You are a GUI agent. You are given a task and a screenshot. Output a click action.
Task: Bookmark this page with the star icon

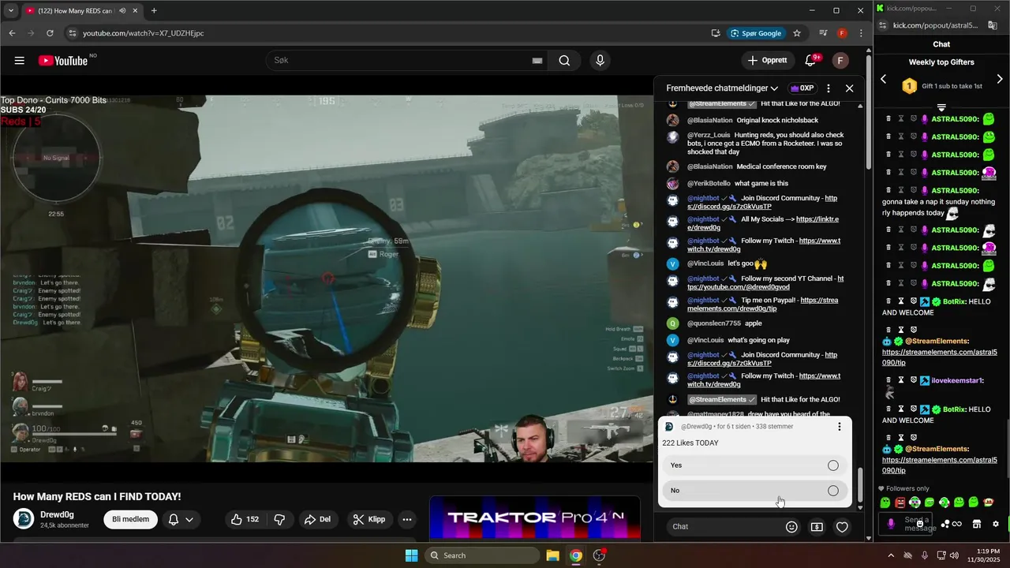tap(797, 33)
